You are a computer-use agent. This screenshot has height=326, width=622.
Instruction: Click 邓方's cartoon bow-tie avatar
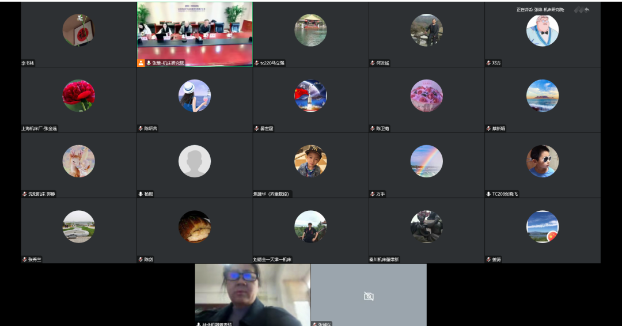click(x=543, y=30)
